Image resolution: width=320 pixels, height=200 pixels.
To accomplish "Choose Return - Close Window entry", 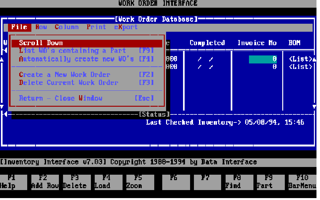I will pyautogui.click(x=86, y=98).
